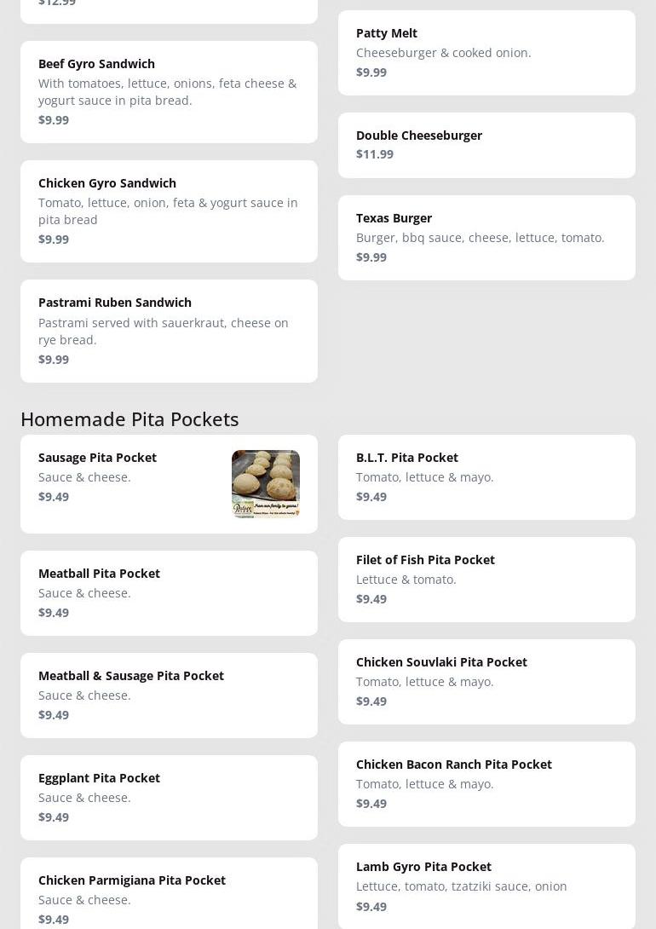Select the B.L.T. Pita Pocket item

[x=486, y=476]
